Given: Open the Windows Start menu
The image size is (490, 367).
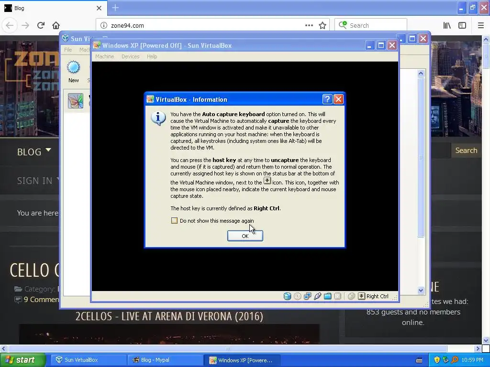Looking at the screenshot, I should click(23, 360).
